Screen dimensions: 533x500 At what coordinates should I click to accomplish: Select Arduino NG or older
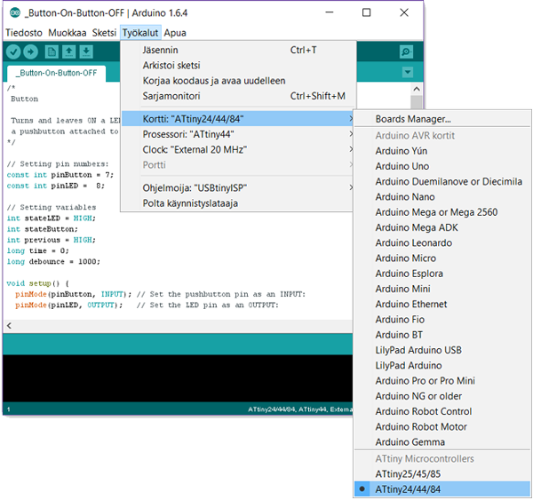pos(442,396)
